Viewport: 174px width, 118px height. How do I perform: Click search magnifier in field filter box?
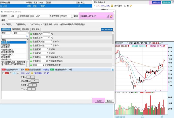coord(27,37)
